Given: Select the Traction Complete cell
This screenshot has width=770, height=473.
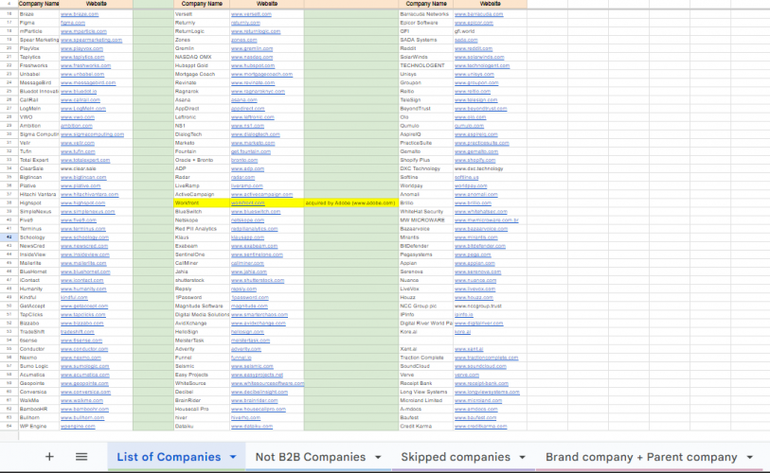Looking at the screenshot, I should click(426, 358).
